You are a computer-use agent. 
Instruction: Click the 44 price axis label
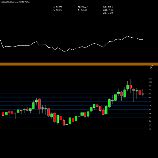pyautogui.click(x=150, y=129)
